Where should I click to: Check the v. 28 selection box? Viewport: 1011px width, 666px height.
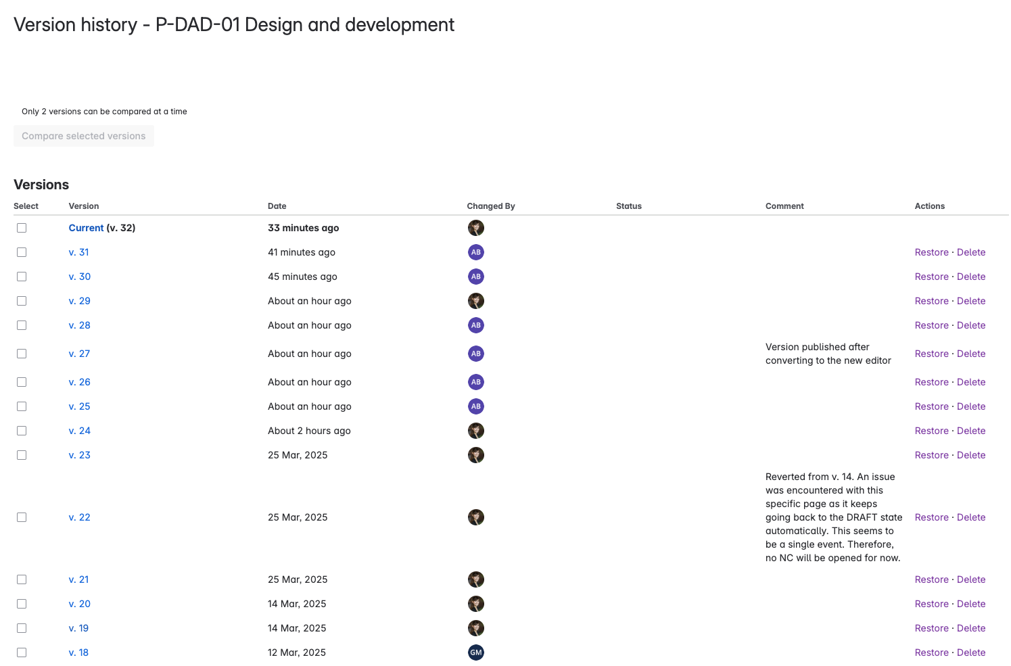pos(22,325)
